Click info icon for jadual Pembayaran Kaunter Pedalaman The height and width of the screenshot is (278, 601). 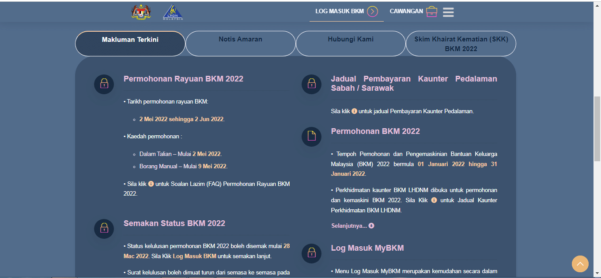click(354, 111)
